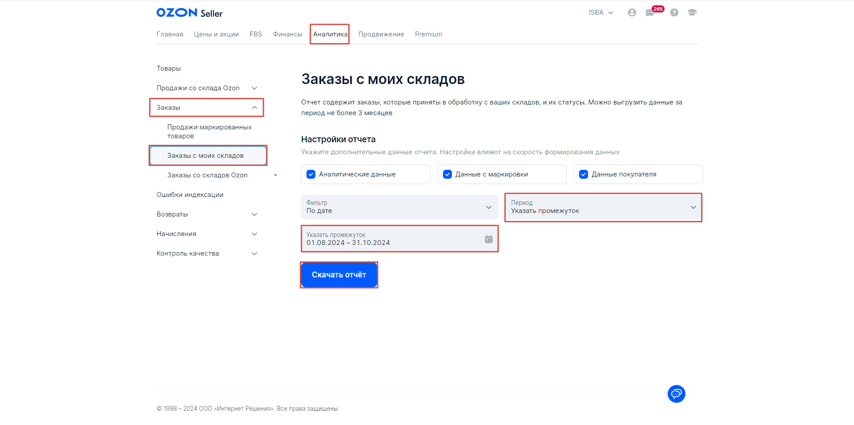The height and width of the screenshot is (425, 854).
Task: Open the help question mark icon
Action: coord(674,12)
